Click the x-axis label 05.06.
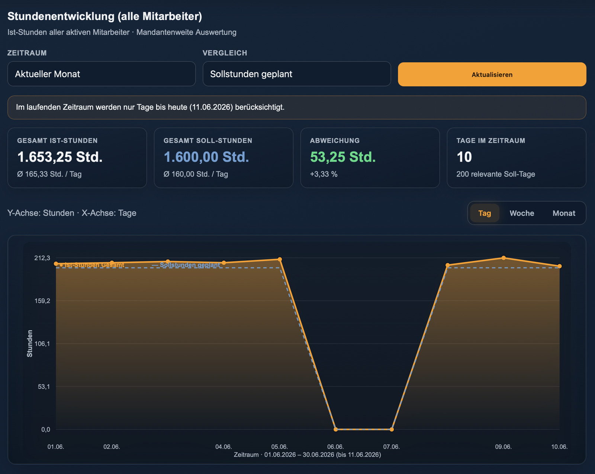The height and width of the screenshot is (474, 595). tap(280, 447)
